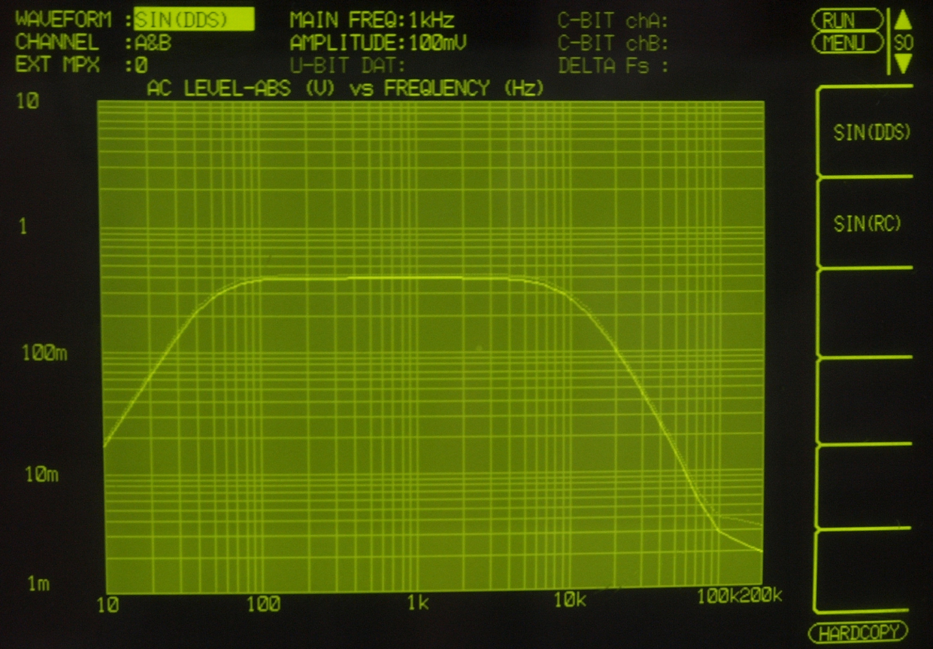
Task: Select the C-BIT chA field
Action: (613, 21)
